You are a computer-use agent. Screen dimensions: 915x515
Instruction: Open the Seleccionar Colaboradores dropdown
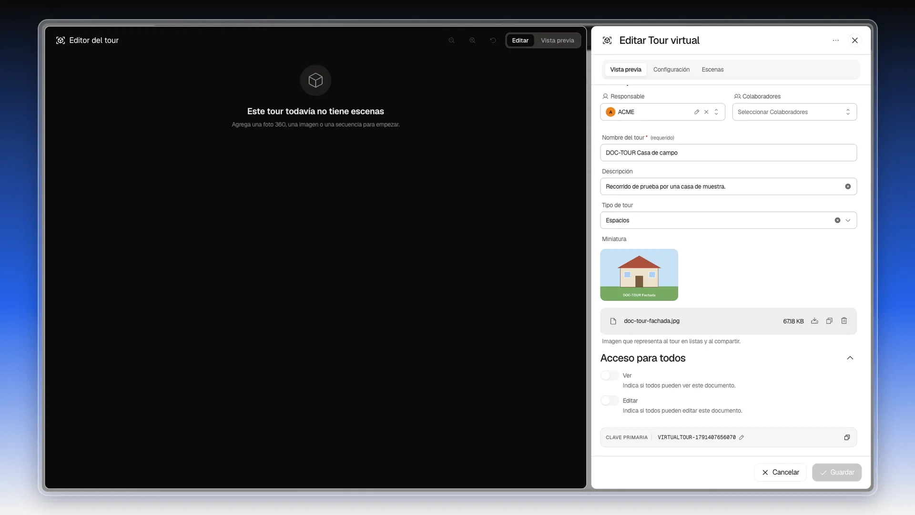(x=794, y=112)
